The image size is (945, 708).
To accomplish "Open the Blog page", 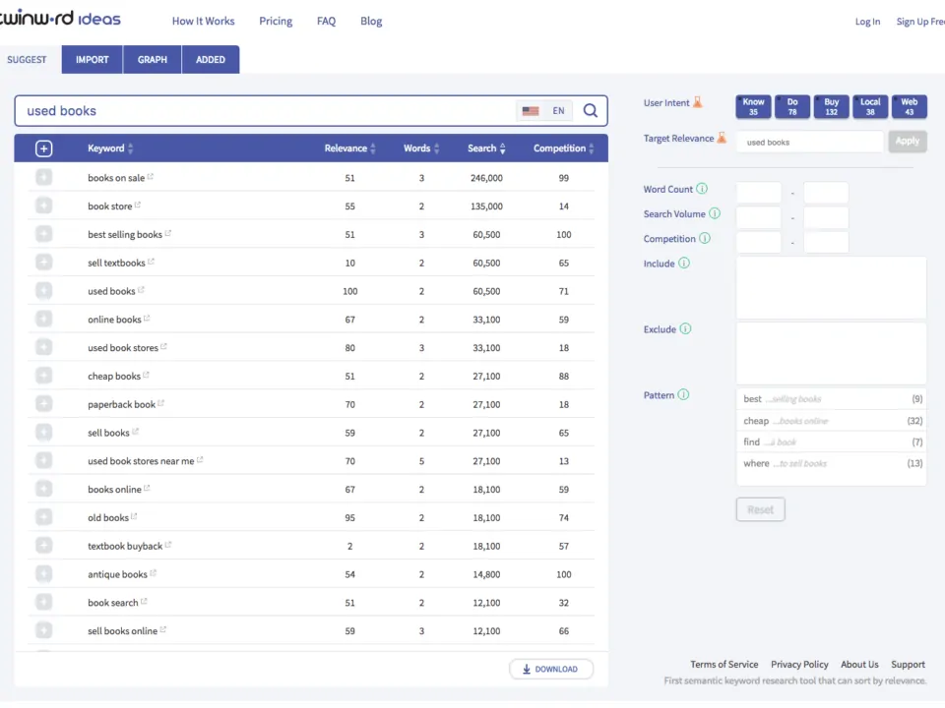I will (371, 21).
